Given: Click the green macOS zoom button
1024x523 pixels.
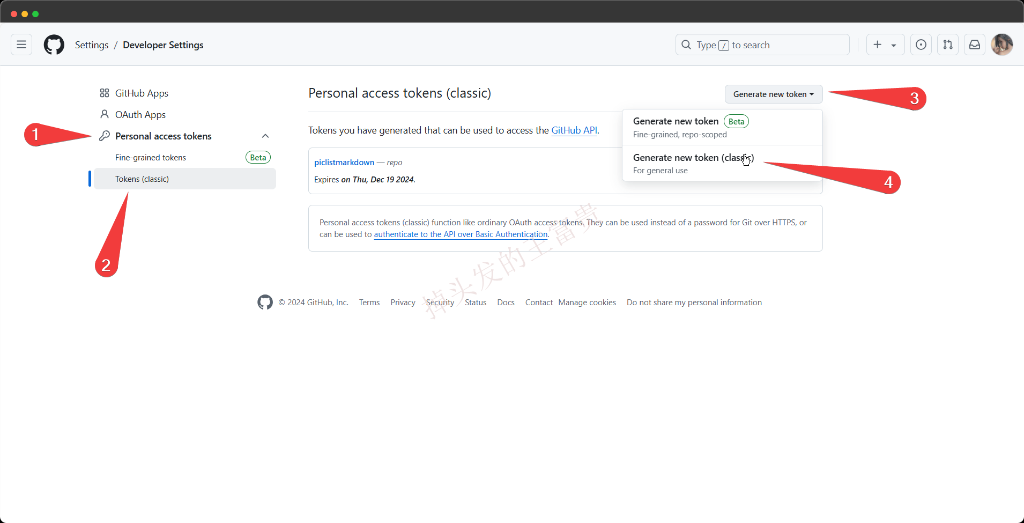Looking at the screenshot, I should pyautogui.click(x=35, y=14).
